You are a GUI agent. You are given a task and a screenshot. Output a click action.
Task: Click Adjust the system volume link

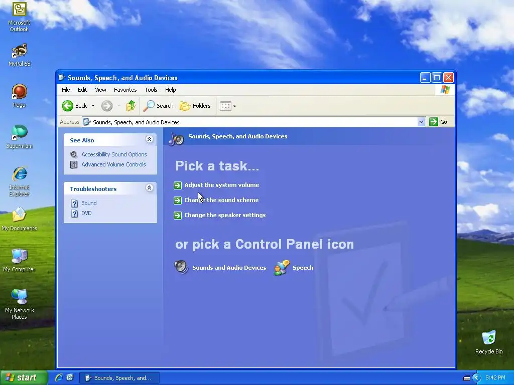(221, 185)
